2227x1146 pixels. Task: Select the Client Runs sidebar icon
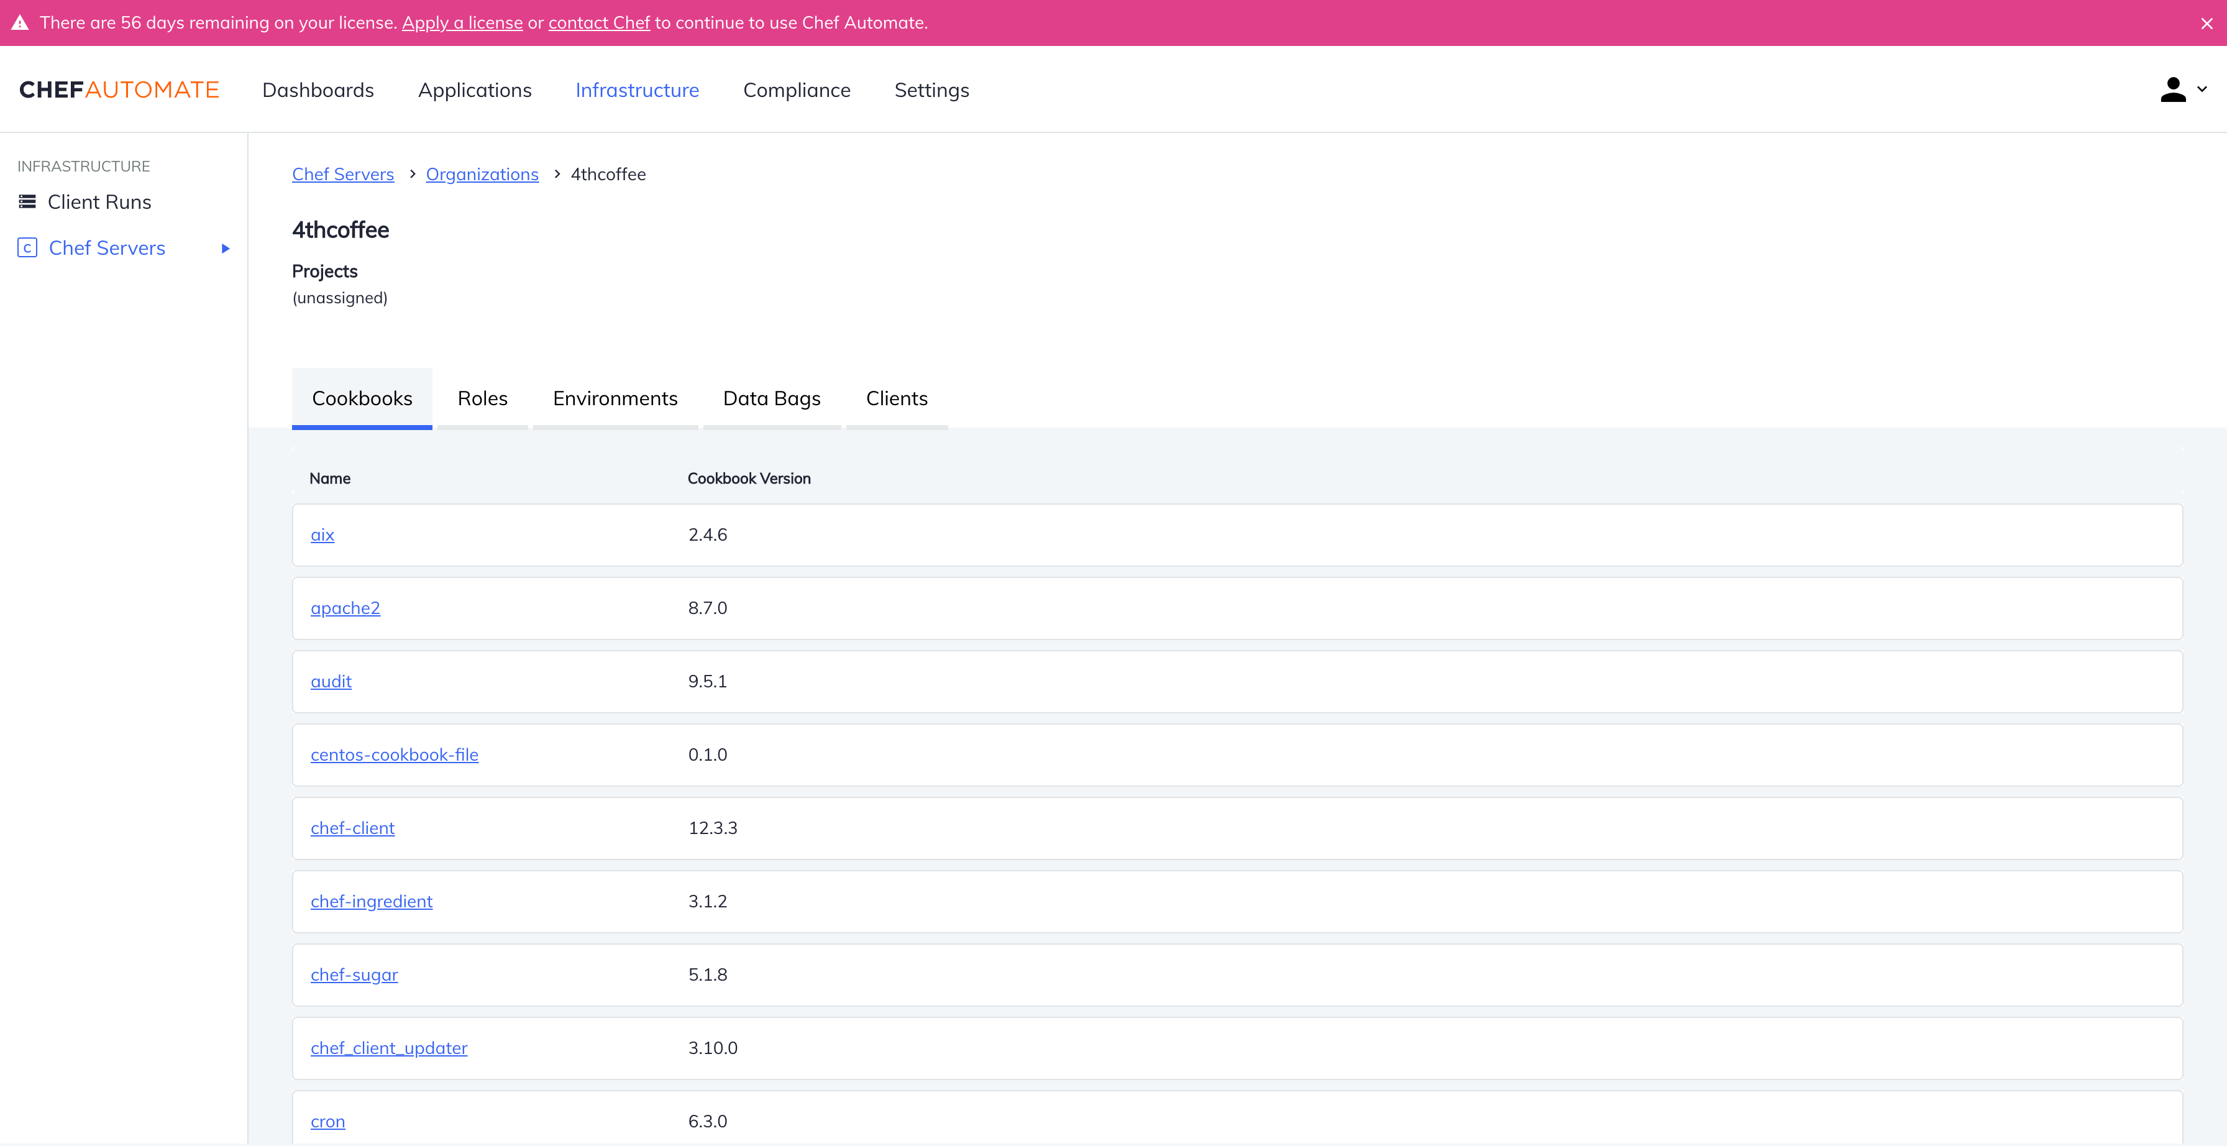tap(28, 201)
